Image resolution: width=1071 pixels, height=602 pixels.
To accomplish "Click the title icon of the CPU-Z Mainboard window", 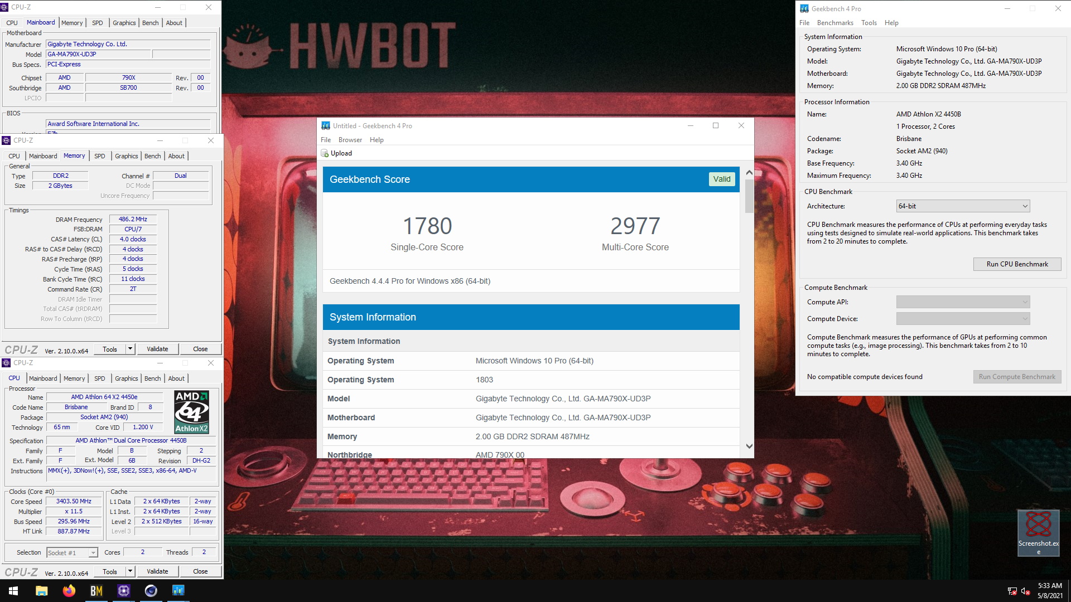I will (4, 7).
